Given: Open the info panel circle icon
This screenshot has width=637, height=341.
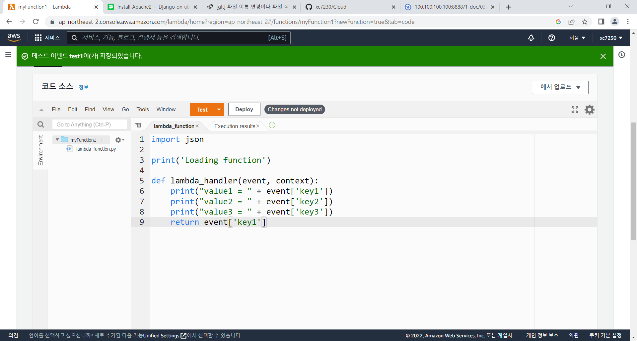Looking at the screenshot, I should [622, 55].
